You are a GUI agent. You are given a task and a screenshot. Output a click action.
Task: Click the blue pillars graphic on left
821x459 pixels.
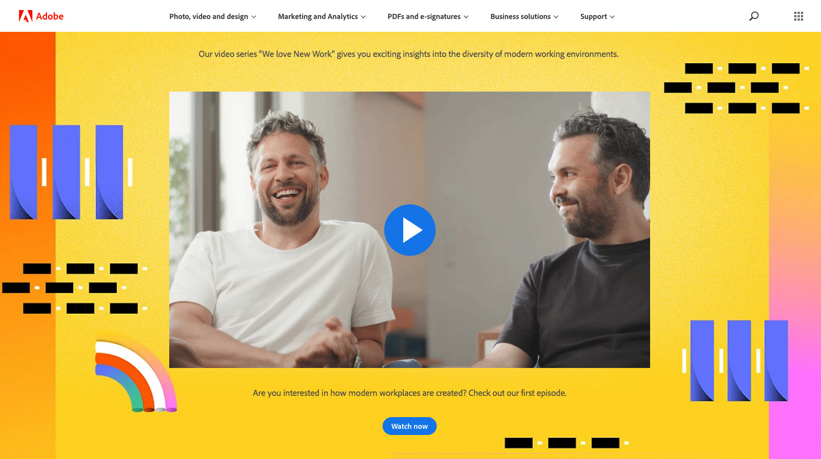71,172
